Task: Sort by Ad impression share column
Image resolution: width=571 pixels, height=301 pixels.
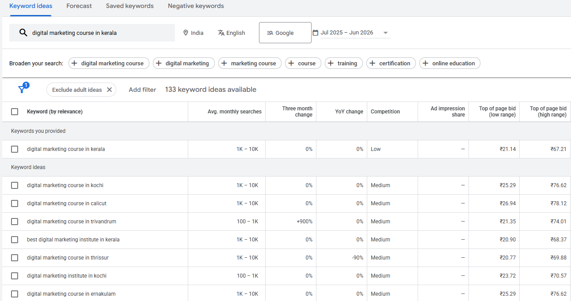Action: (448, 112)
